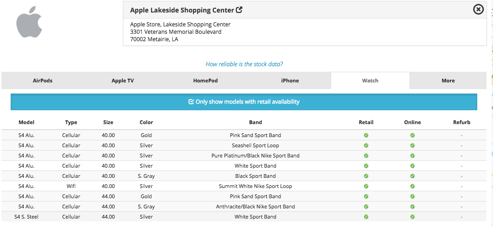This screenshot has width=493, height=226.
Task: Open external link icon beside store name
Action: [239, 10]
